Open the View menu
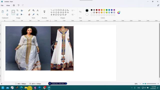Screen dimensions: 160x90 8,5
